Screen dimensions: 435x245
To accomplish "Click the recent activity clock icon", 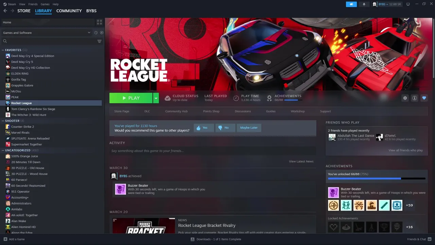I will coord(96,33).
